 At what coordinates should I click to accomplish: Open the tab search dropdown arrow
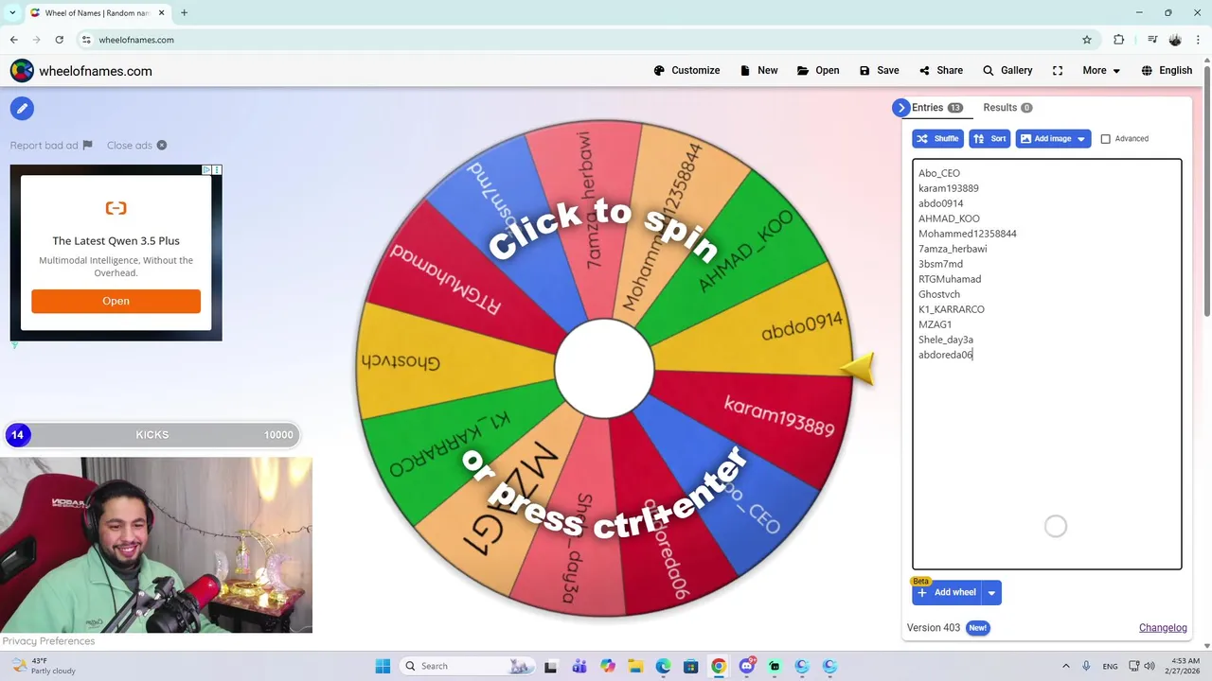(x=12, y=13)
